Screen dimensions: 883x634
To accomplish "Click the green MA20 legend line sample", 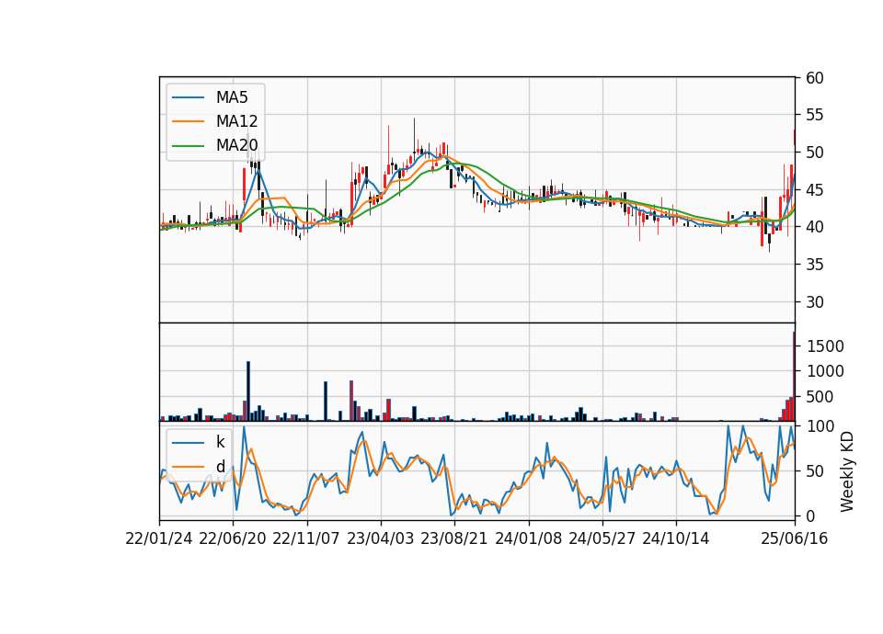I will point(188,145).
